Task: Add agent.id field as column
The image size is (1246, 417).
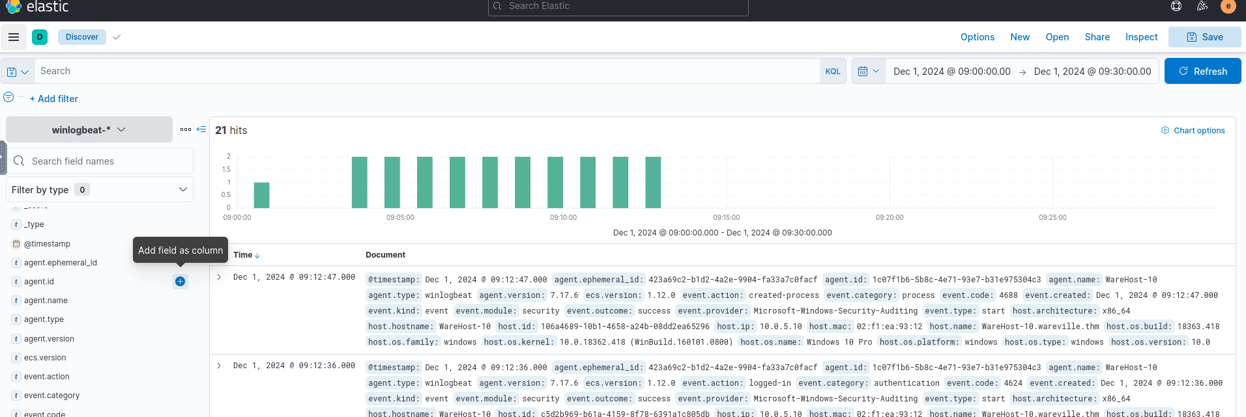Action: pos(180,282)
